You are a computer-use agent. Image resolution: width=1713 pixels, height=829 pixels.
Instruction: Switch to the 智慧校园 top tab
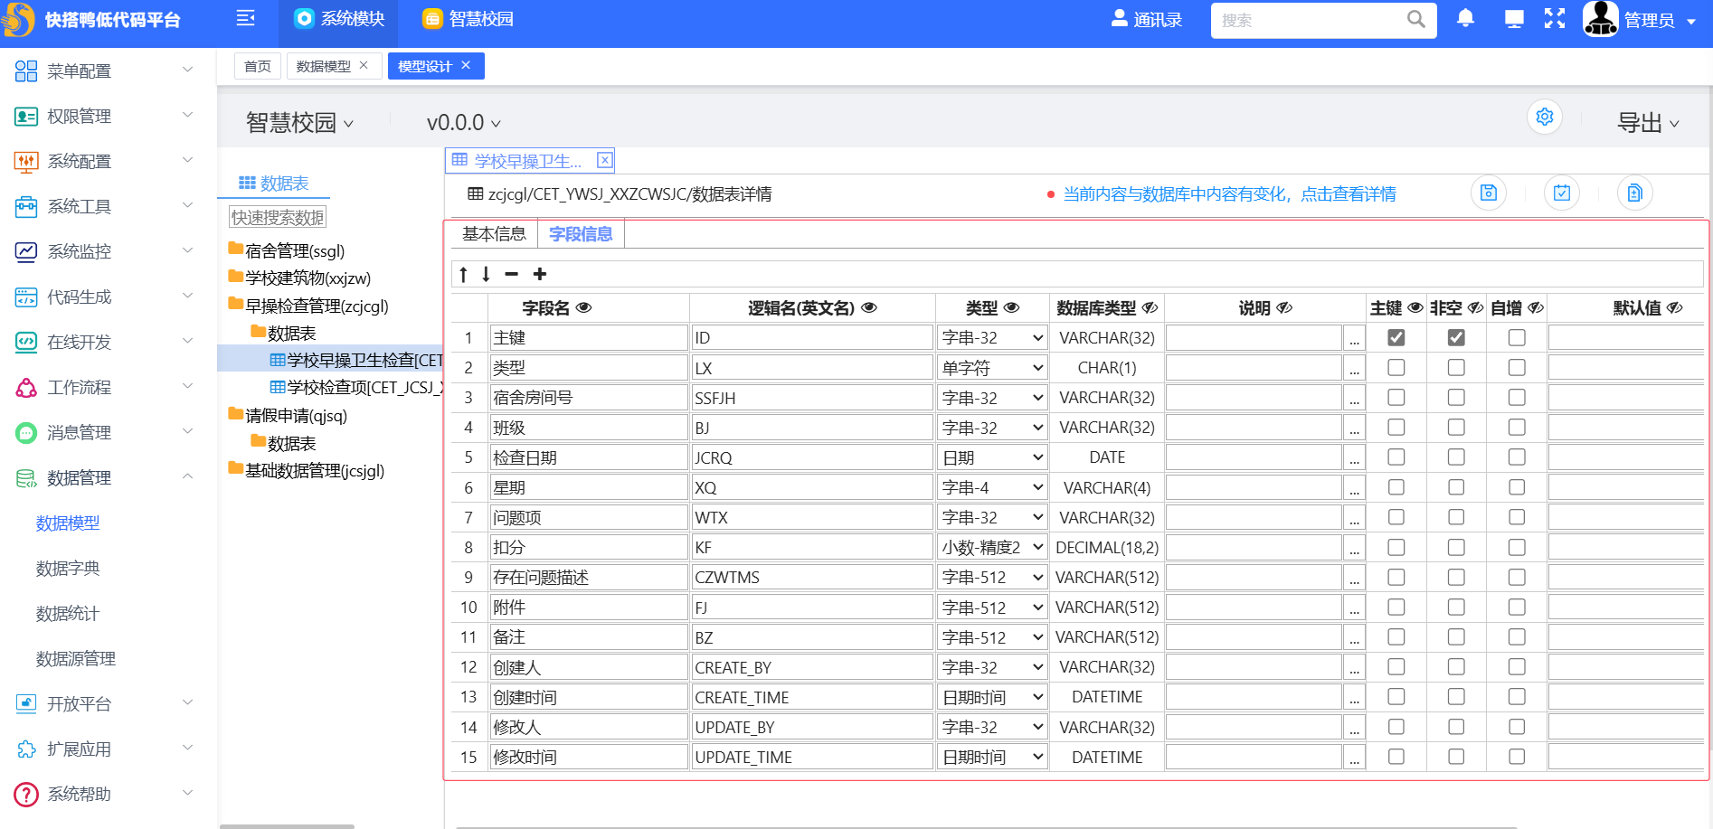pos(468,19)
